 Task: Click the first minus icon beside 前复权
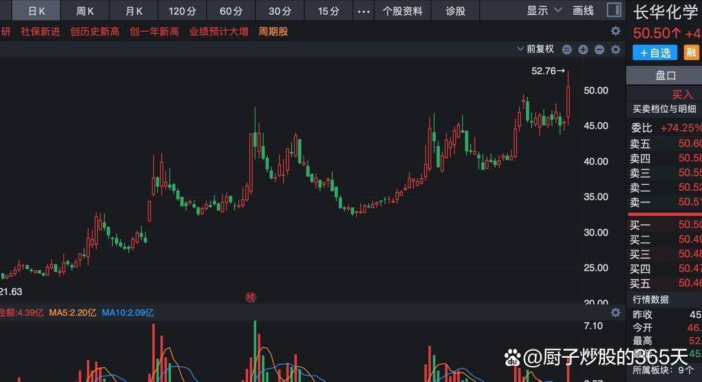pyautogui.click(x=567, y=50)
